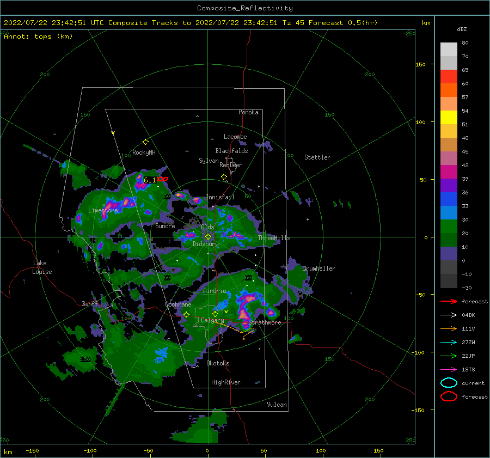
Task: Click the Blackfalds town label
Action: point(231,151)
